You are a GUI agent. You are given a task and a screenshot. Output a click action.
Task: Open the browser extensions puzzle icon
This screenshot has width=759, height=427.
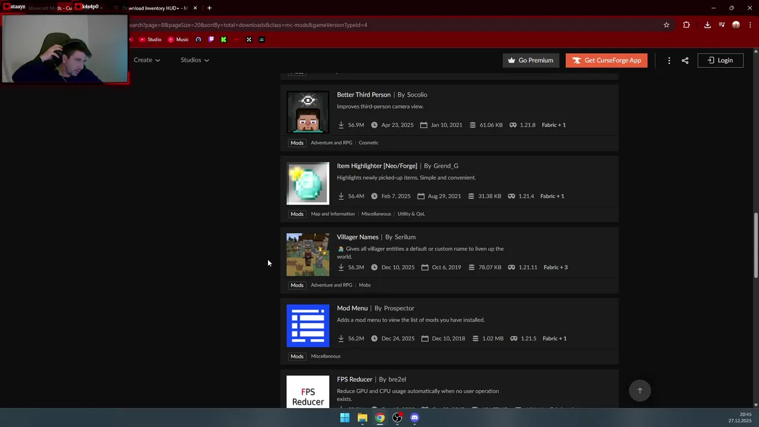(x=687, y=25)
